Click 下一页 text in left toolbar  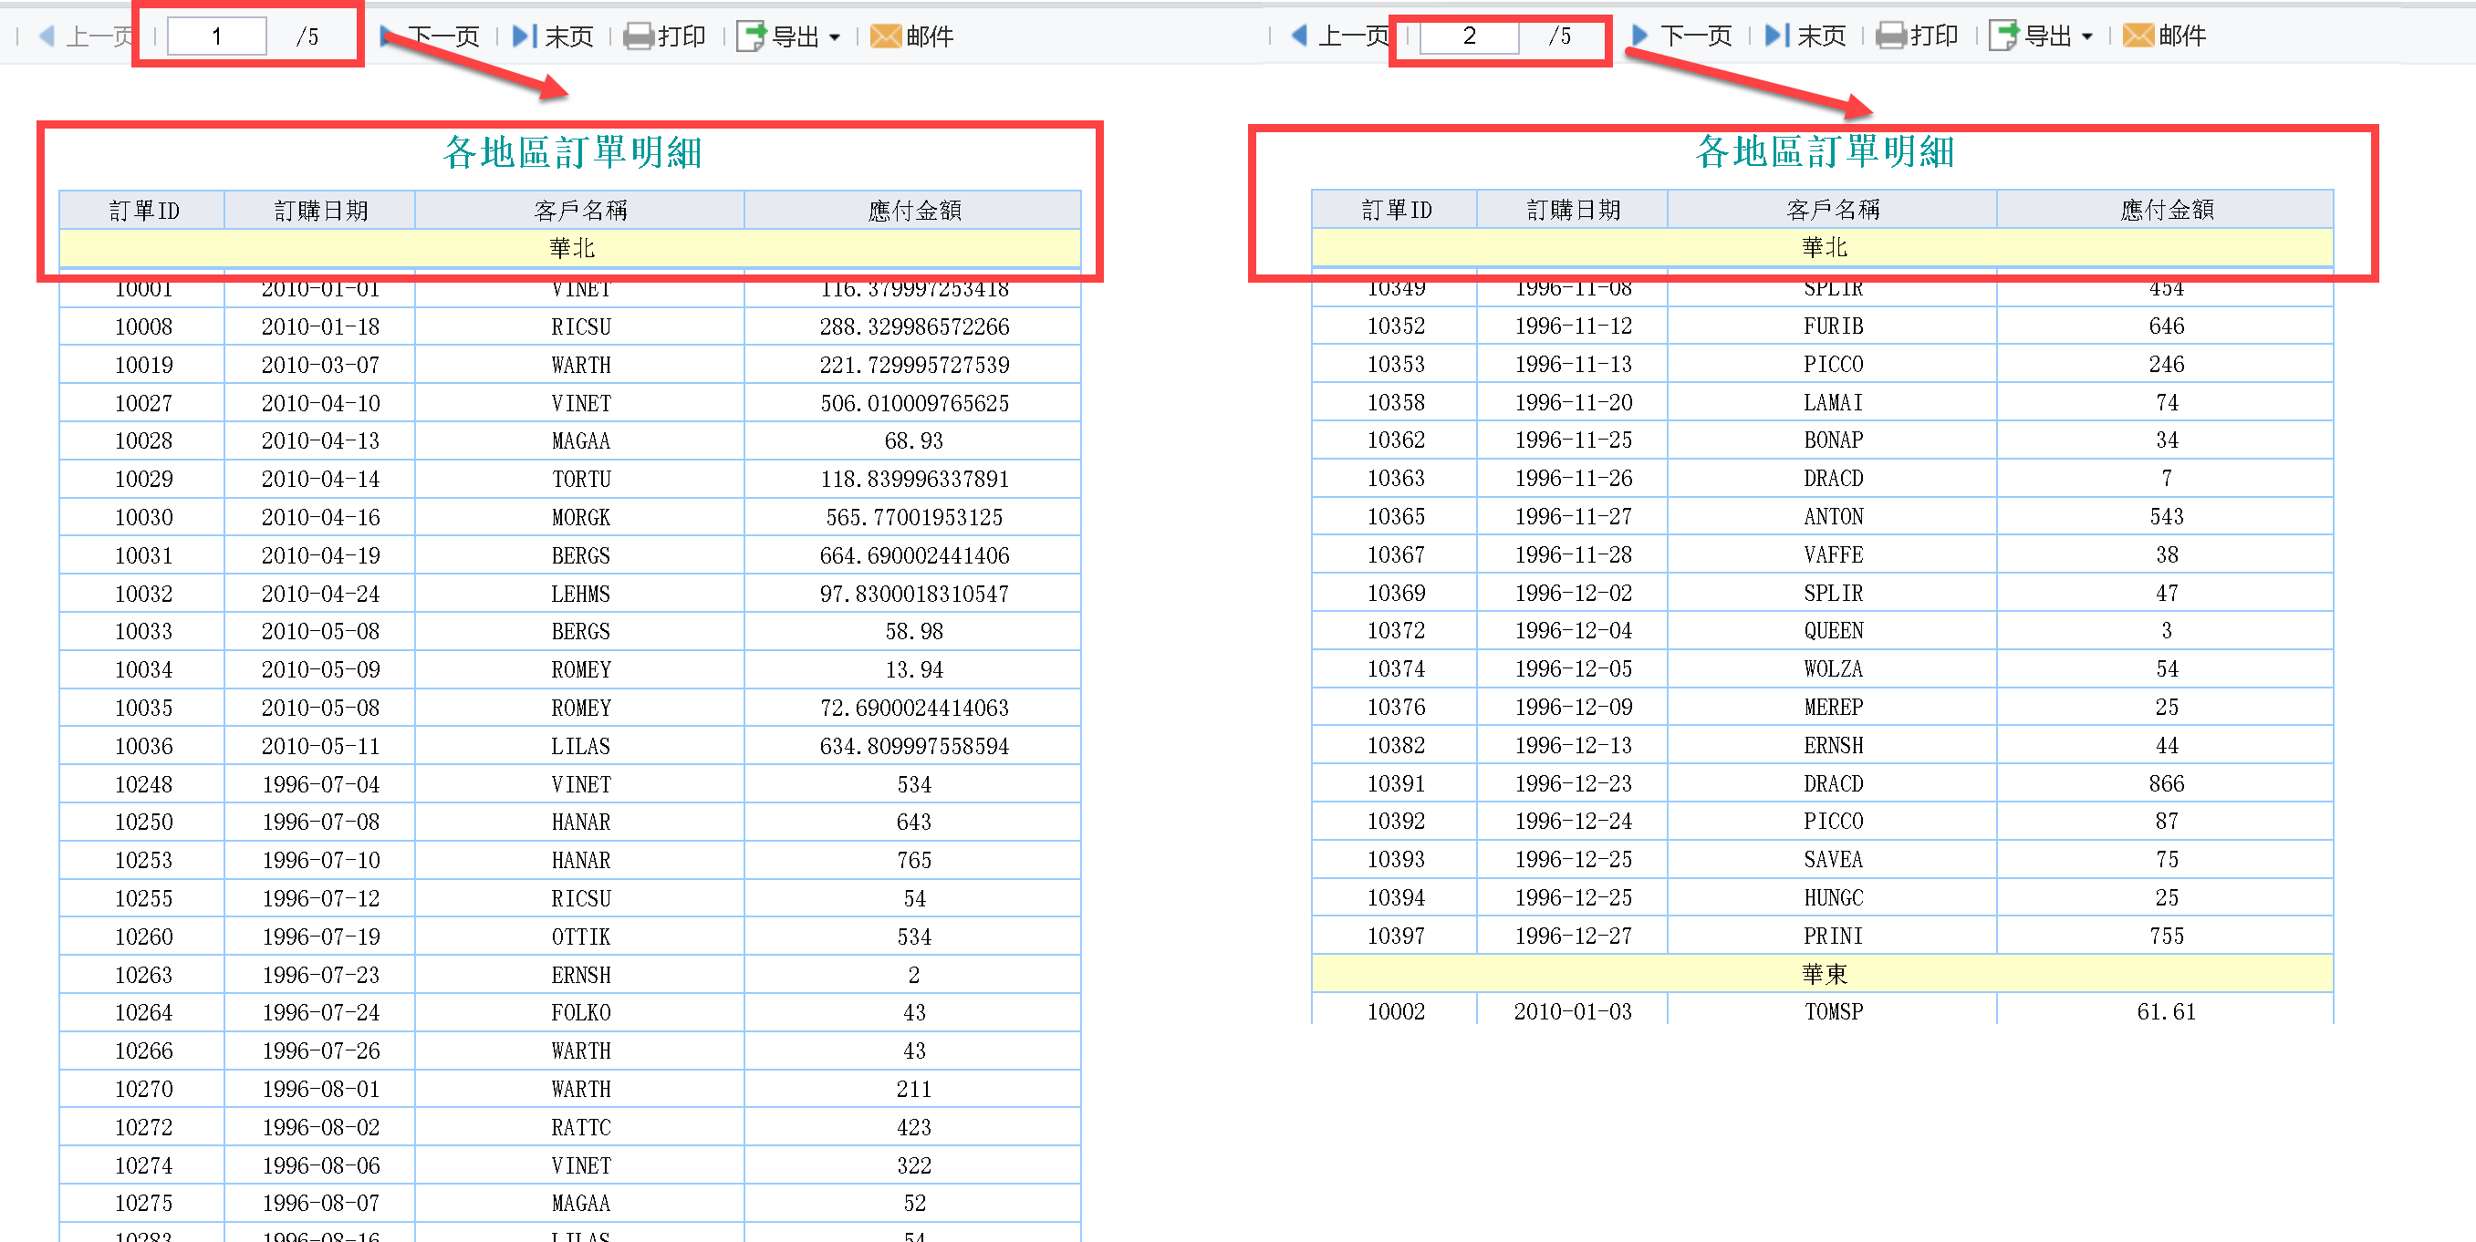click(x=444, y=36)
